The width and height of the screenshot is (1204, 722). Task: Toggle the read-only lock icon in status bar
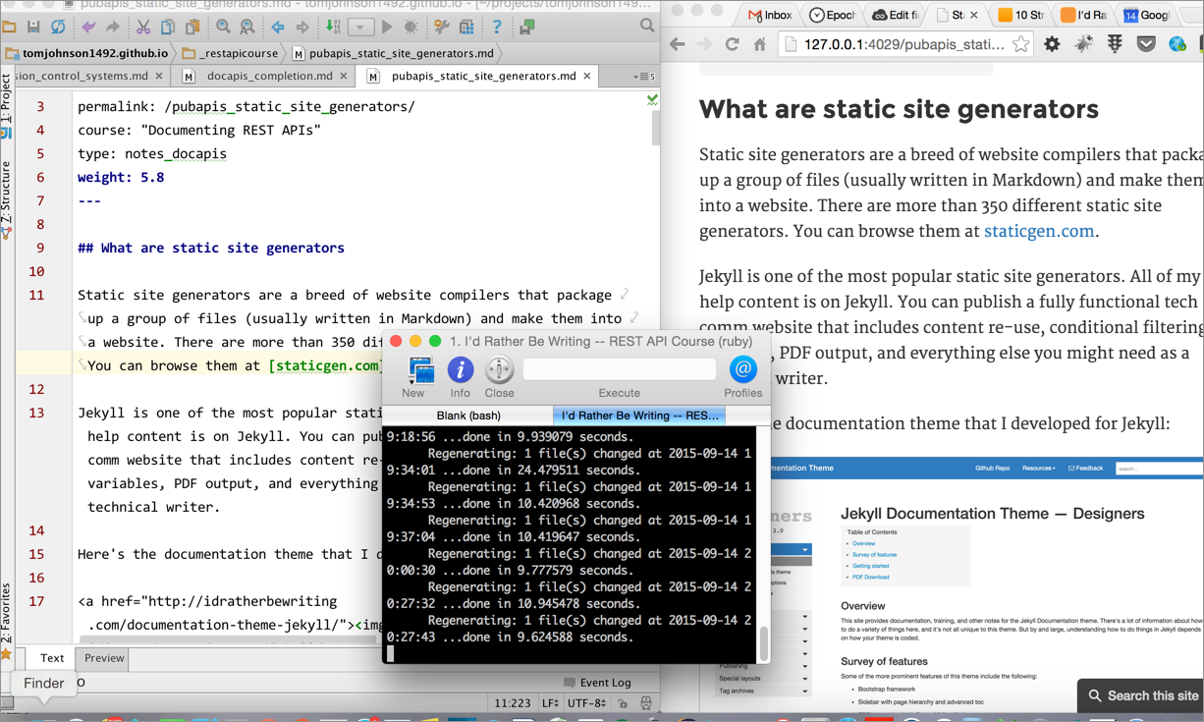point(623,703)
